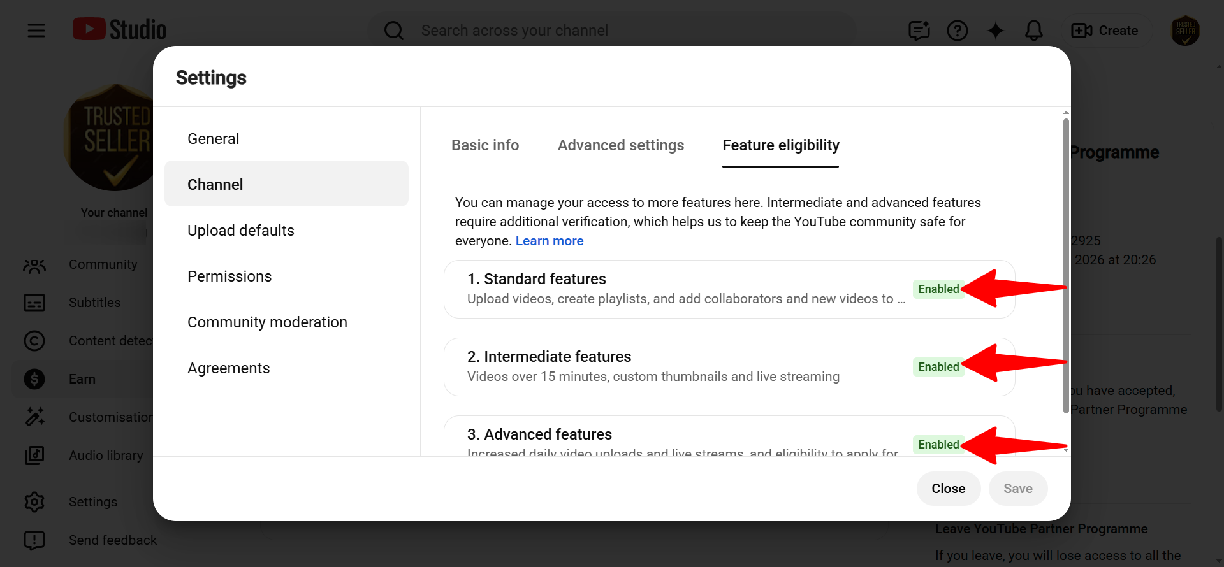Select Permissions section
Image resolution: width=1224 pixels, height=567 pixels.
click(x=286, y=276)
